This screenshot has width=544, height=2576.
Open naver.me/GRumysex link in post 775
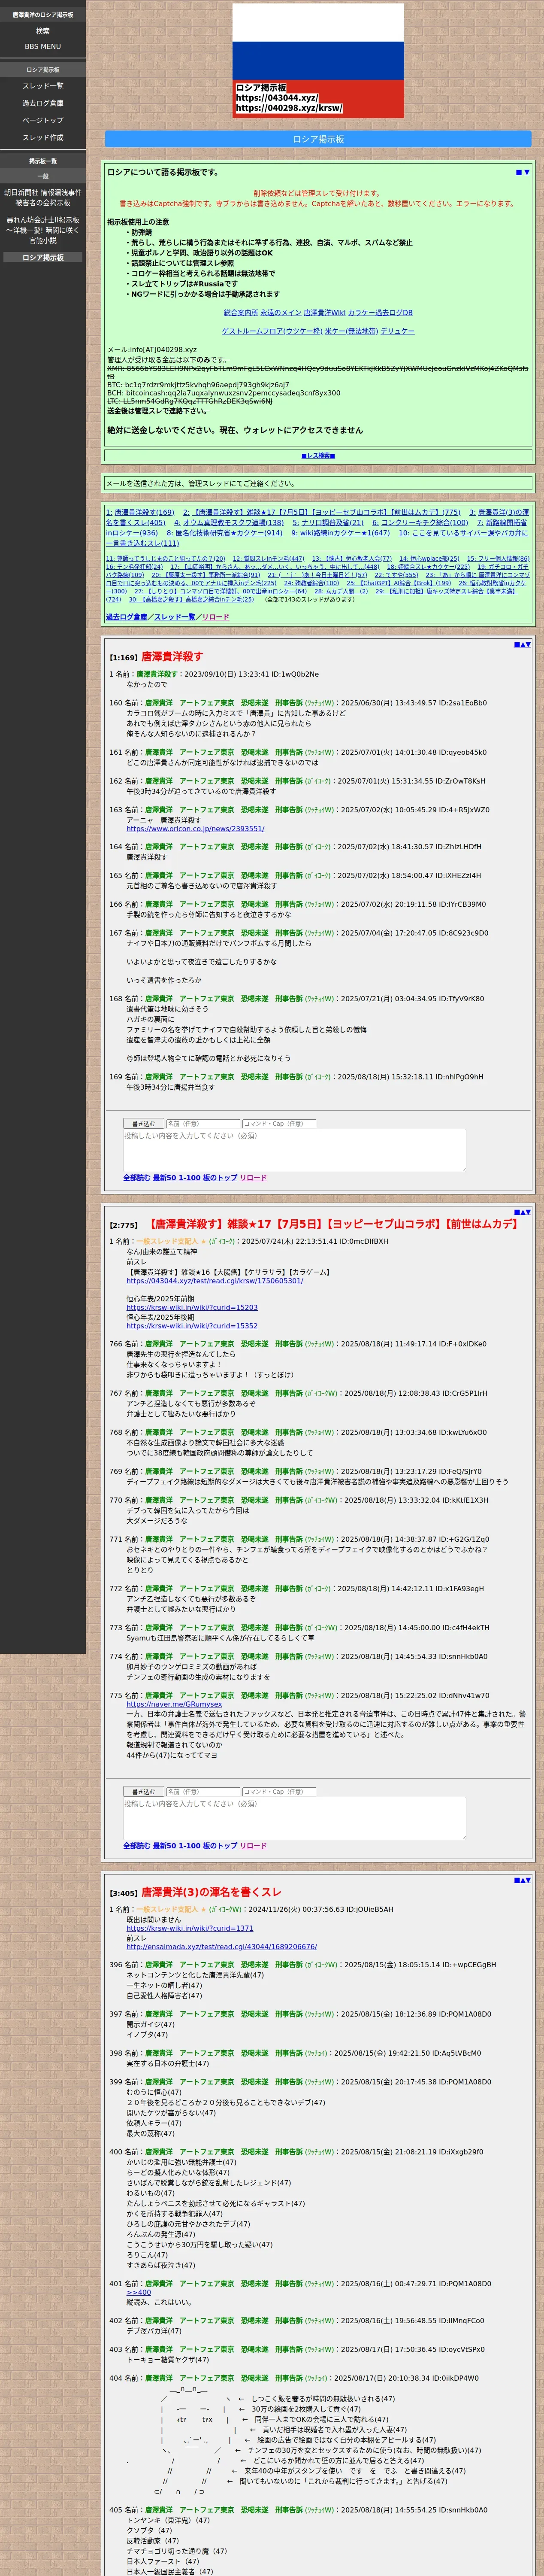(174, 1705)
